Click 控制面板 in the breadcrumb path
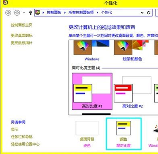Viewport: 158px width, 154px height. coord(54,12)
